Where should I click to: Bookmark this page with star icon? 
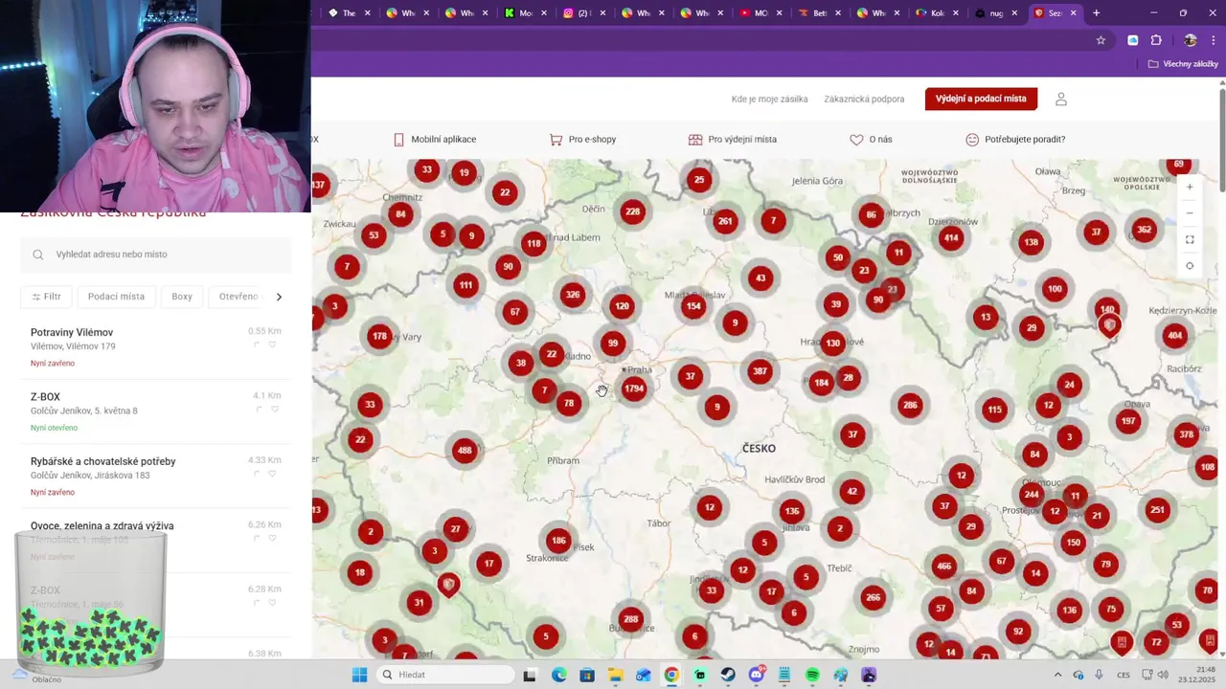click(1101, 40)
